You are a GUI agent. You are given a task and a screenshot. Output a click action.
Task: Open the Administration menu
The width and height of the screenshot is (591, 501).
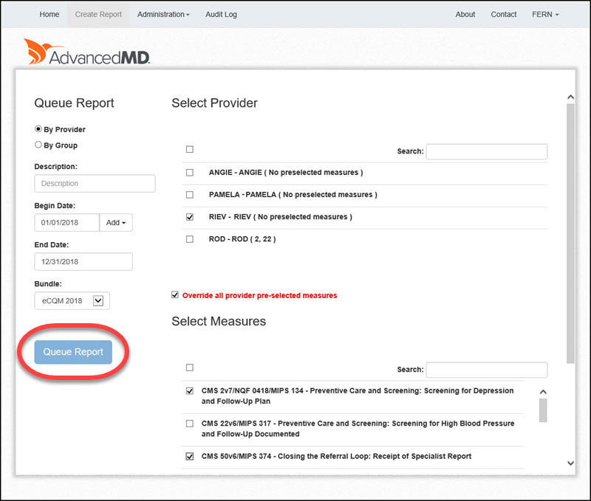[x=163, y=14]
